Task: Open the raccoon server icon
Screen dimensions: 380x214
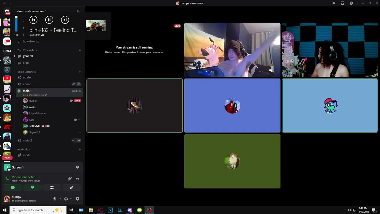Action: tap(7, 60)
